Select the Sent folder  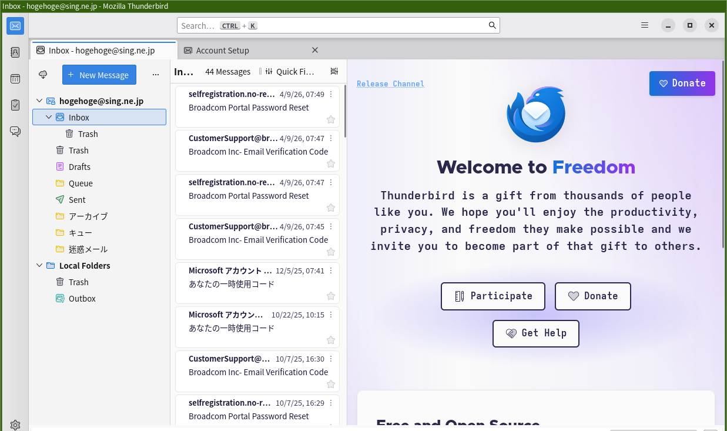coord(99,200)
